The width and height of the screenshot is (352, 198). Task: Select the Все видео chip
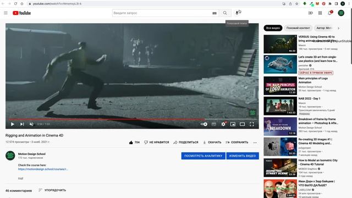(x=273, y=28)
